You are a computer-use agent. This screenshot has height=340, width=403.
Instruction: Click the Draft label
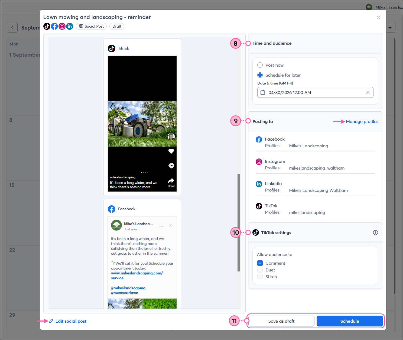(x=116, y=26)
